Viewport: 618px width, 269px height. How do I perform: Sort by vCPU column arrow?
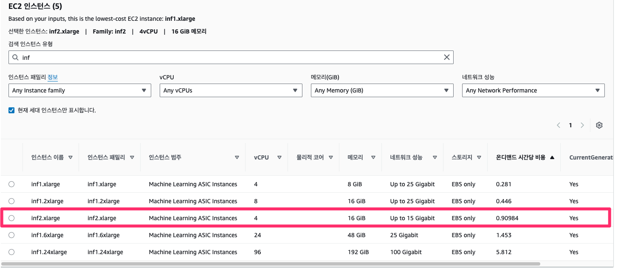click(x=279, y=157)
